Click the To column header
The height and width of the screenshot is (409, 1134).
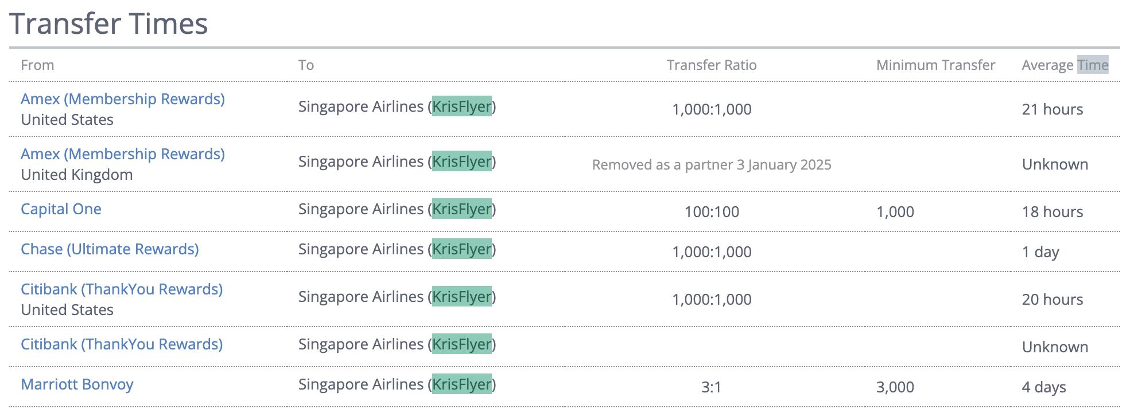pos(306,65)
